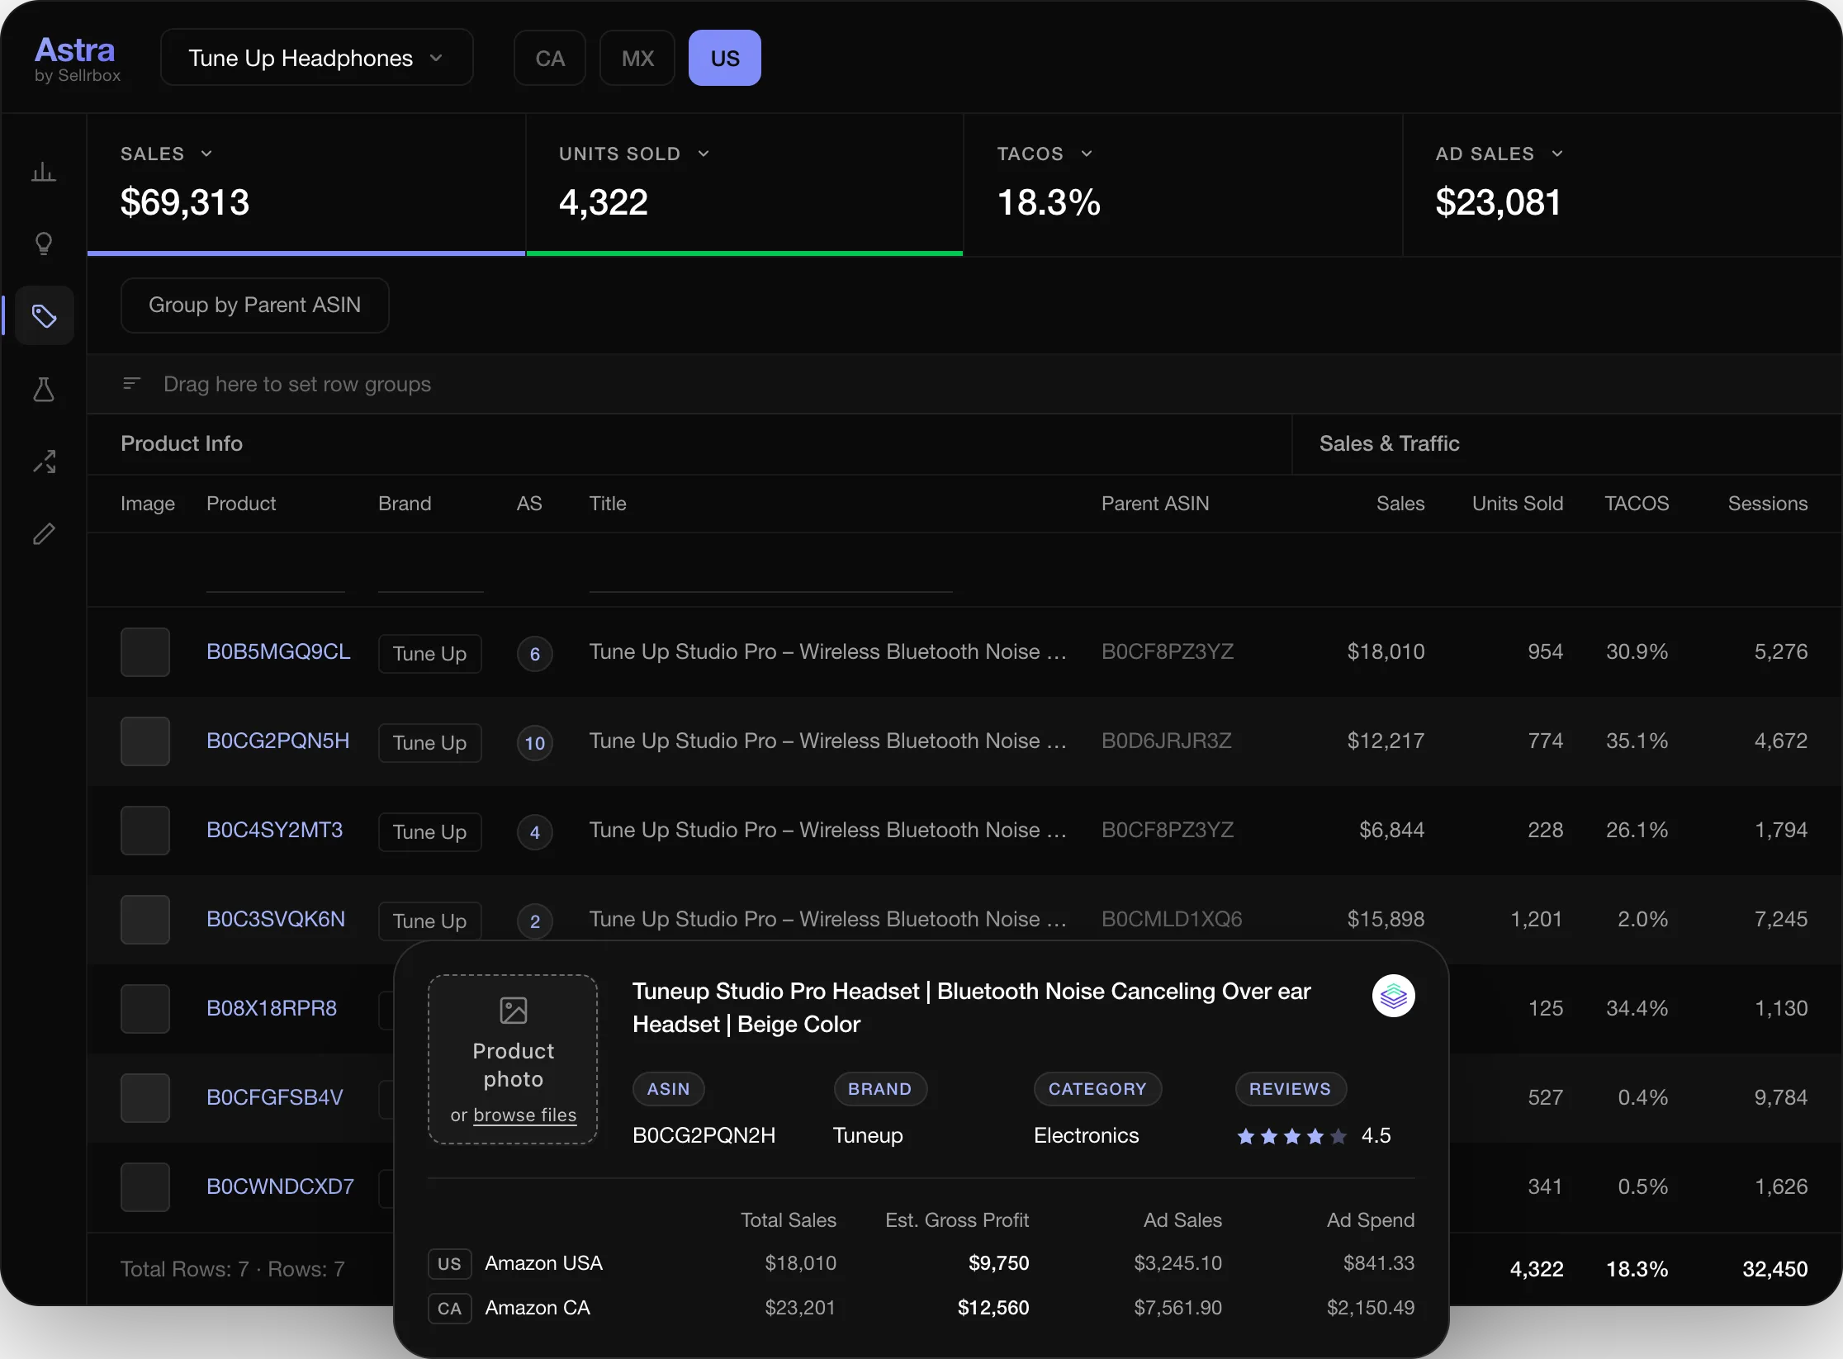Expand the SALES metric chevron

[206, 154]
